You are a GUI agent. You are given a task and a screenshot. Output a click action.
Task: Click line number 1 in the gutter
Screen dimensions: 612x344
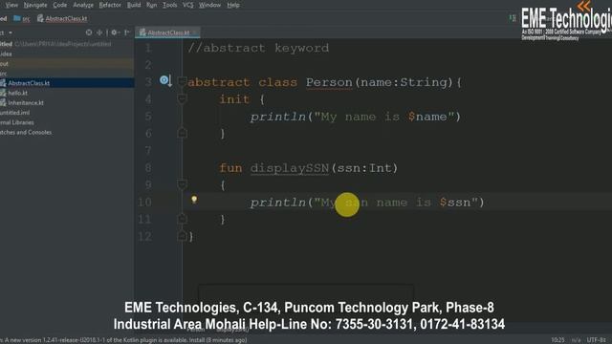point(148,48)
